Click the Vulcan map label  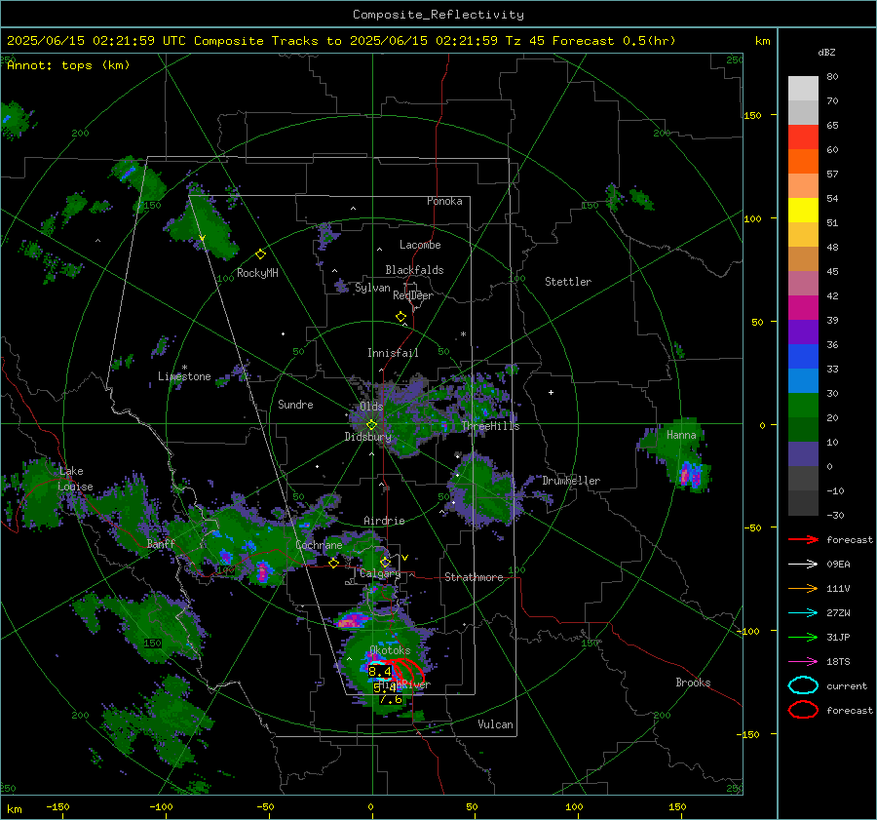tap(495, 724)
